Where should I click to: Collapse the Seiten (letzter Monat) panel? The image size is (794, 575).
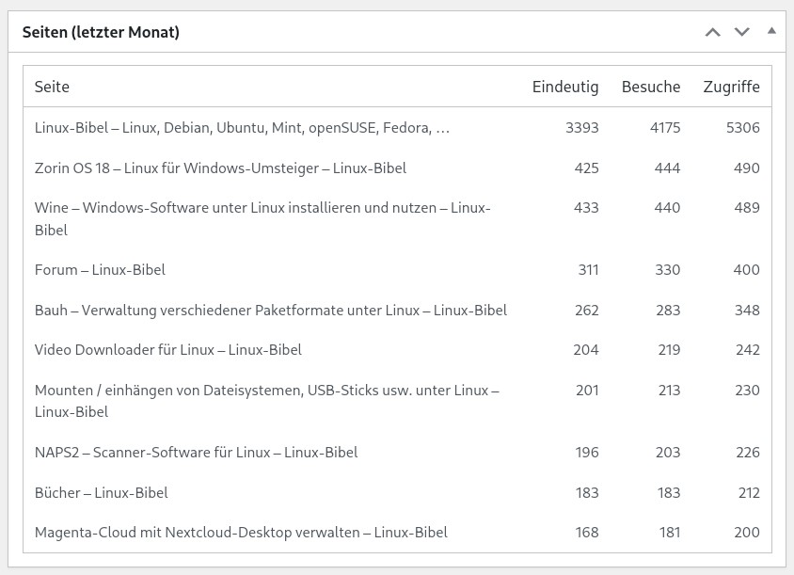point(771,31)
